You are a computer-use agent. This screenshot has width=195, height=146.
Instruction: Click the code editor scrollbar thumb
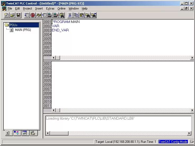[58, 110]
